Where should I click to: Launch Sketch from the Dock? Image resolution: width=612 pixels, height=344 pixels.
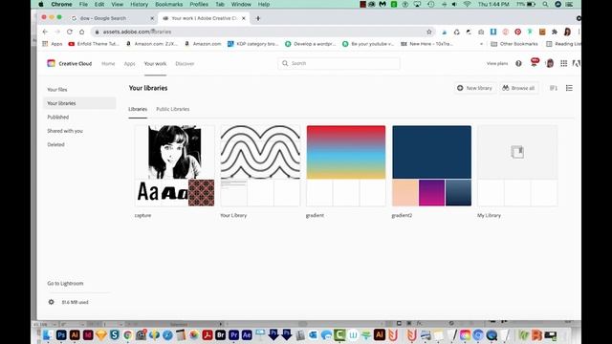click(101, 335)
